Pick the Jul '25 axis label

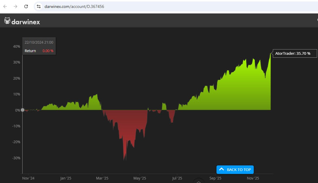[x=177, y=178]
